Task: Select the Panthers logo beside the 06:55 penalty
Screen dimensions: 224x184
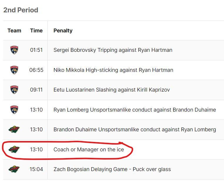Action: click(x=14, y=70)
